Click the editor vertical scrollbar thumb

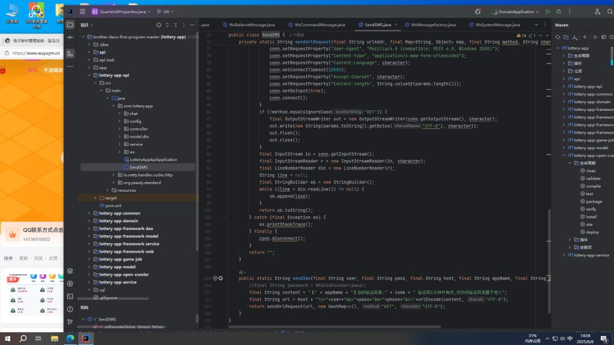pos(549,262)
